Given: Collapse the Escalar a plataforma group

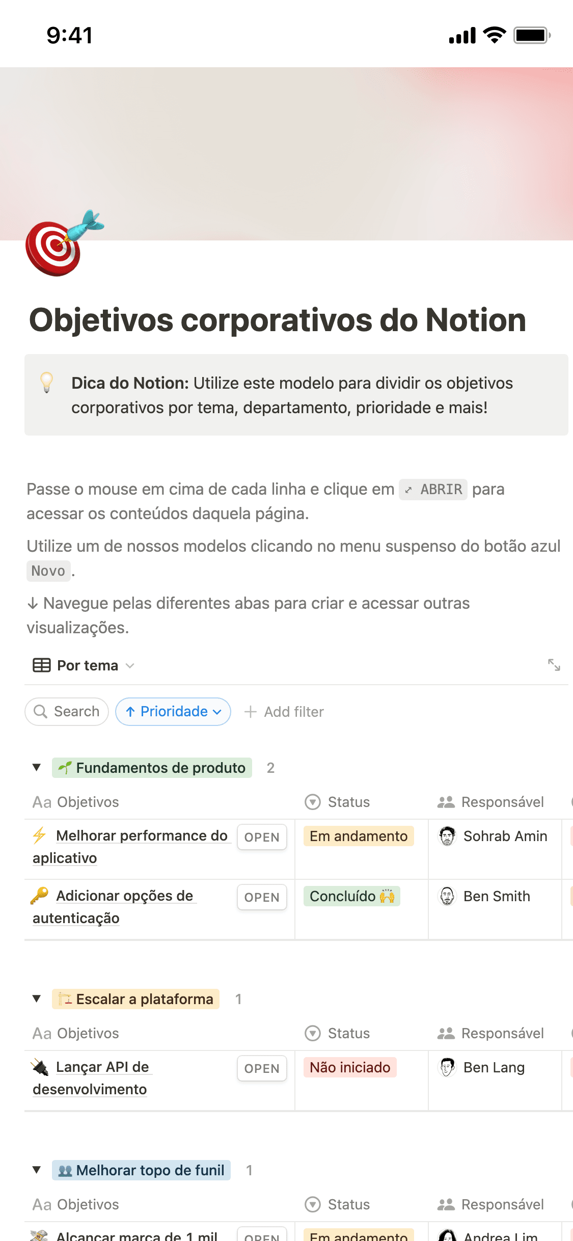Looking at the screenshot, I should tap(37, 999).
